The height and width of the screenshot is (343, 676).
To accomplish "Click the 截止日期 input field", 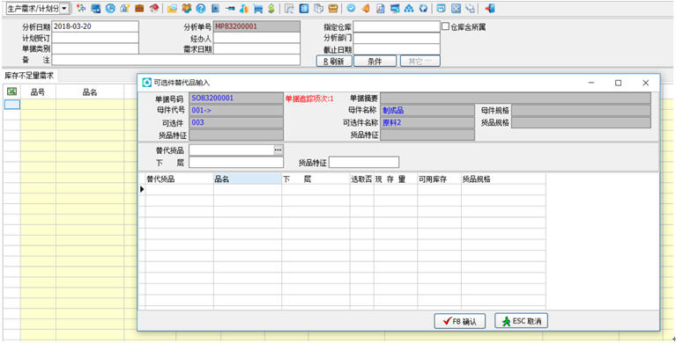I will coord(397,49).
